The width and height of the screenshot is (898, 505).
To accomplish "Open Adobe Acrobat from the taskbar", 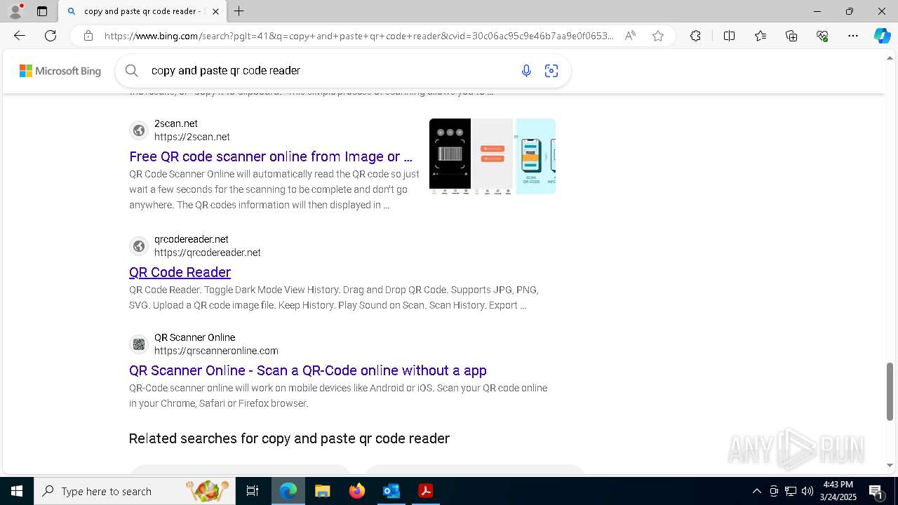I will (x=425, y=491).
